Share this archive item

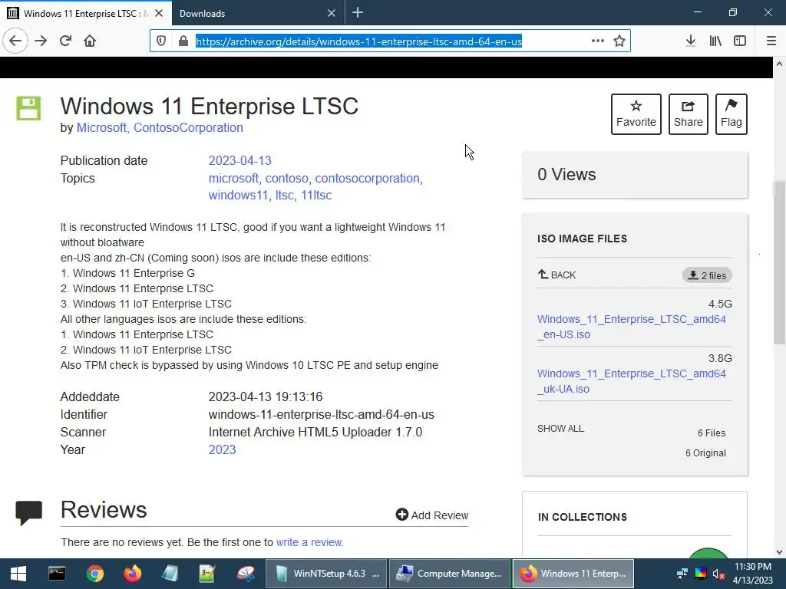[x=689, y=114]
